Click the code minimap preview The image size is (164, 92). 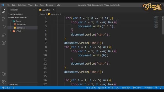point(156,22)
